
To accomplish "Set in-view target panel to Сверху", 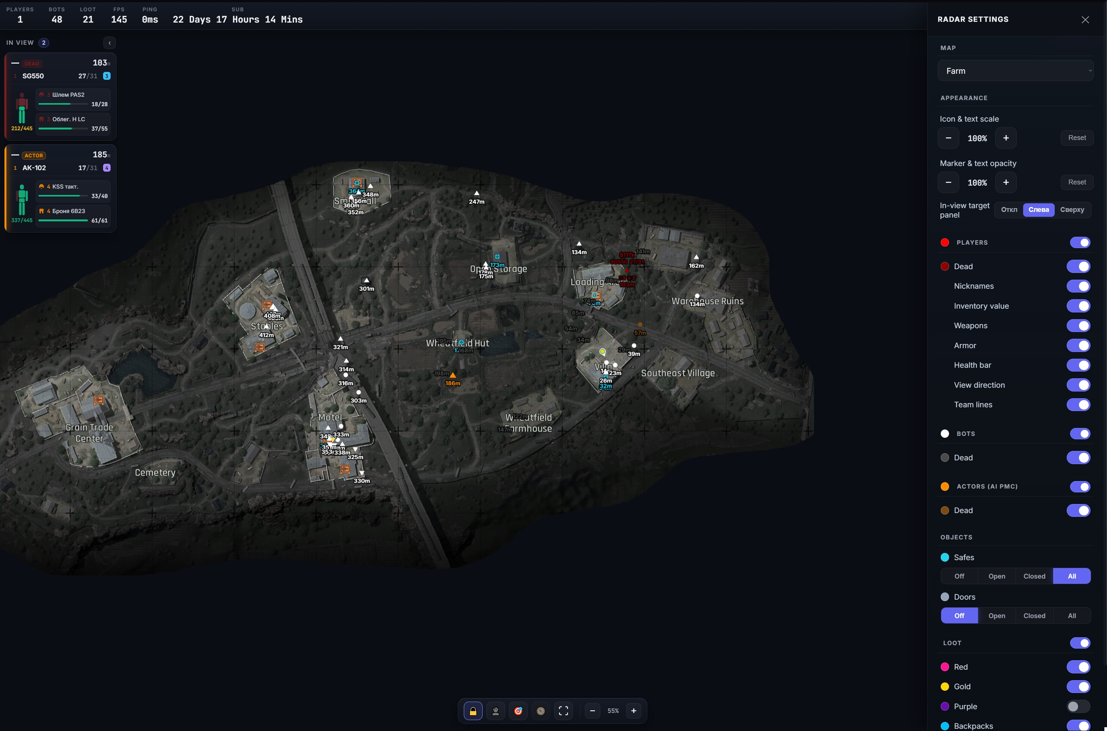I will 1072,210.
